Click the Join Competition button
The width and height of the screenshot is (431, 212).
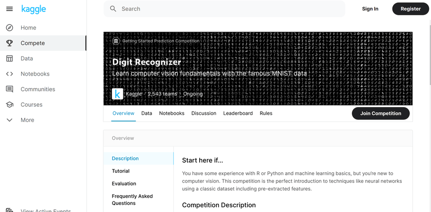tap(381, 113)
